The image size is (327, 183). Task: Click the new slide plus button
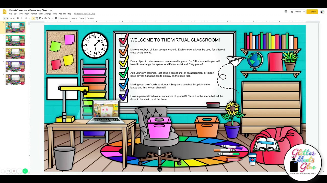pyautogui.click(x=5, y=18)
